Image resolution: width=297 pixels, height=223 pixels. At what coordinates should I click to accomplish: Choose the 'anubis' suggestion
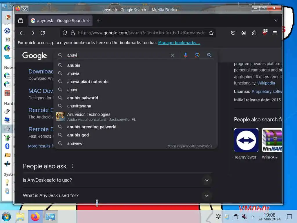[136, 65]
